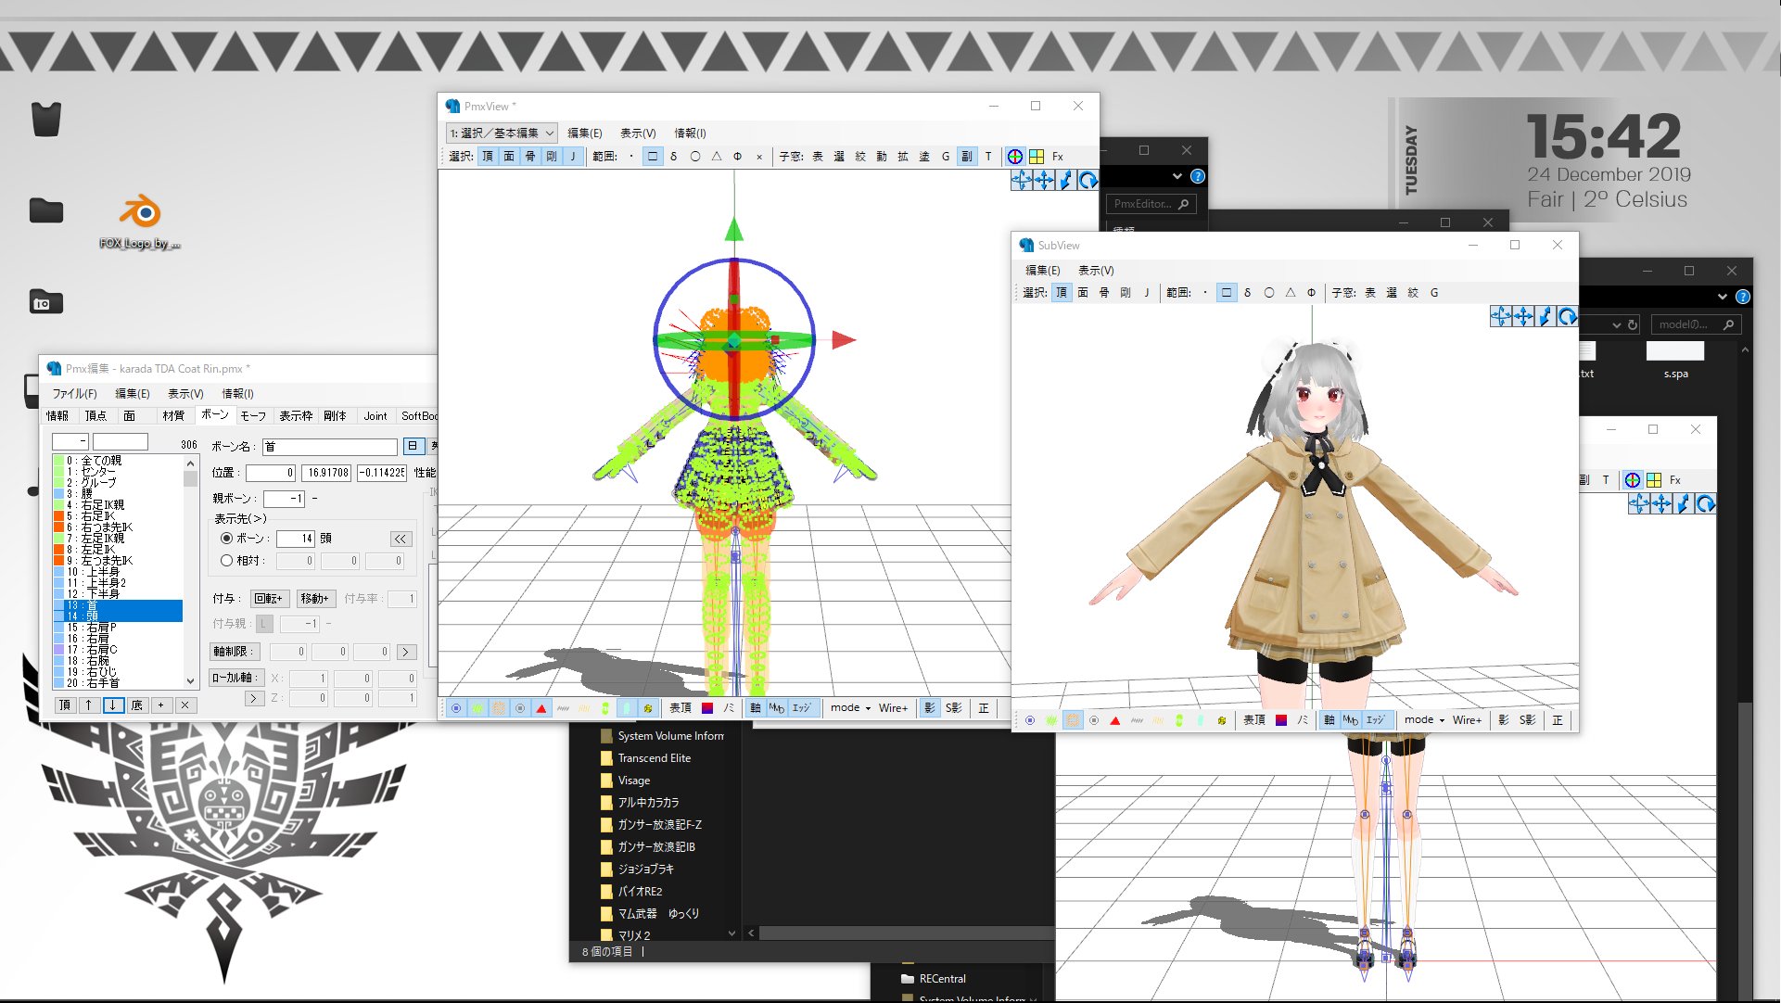
Task: Expand the mode dropdown in SubView bottom bar
Action: click(x=1424, y=720)
